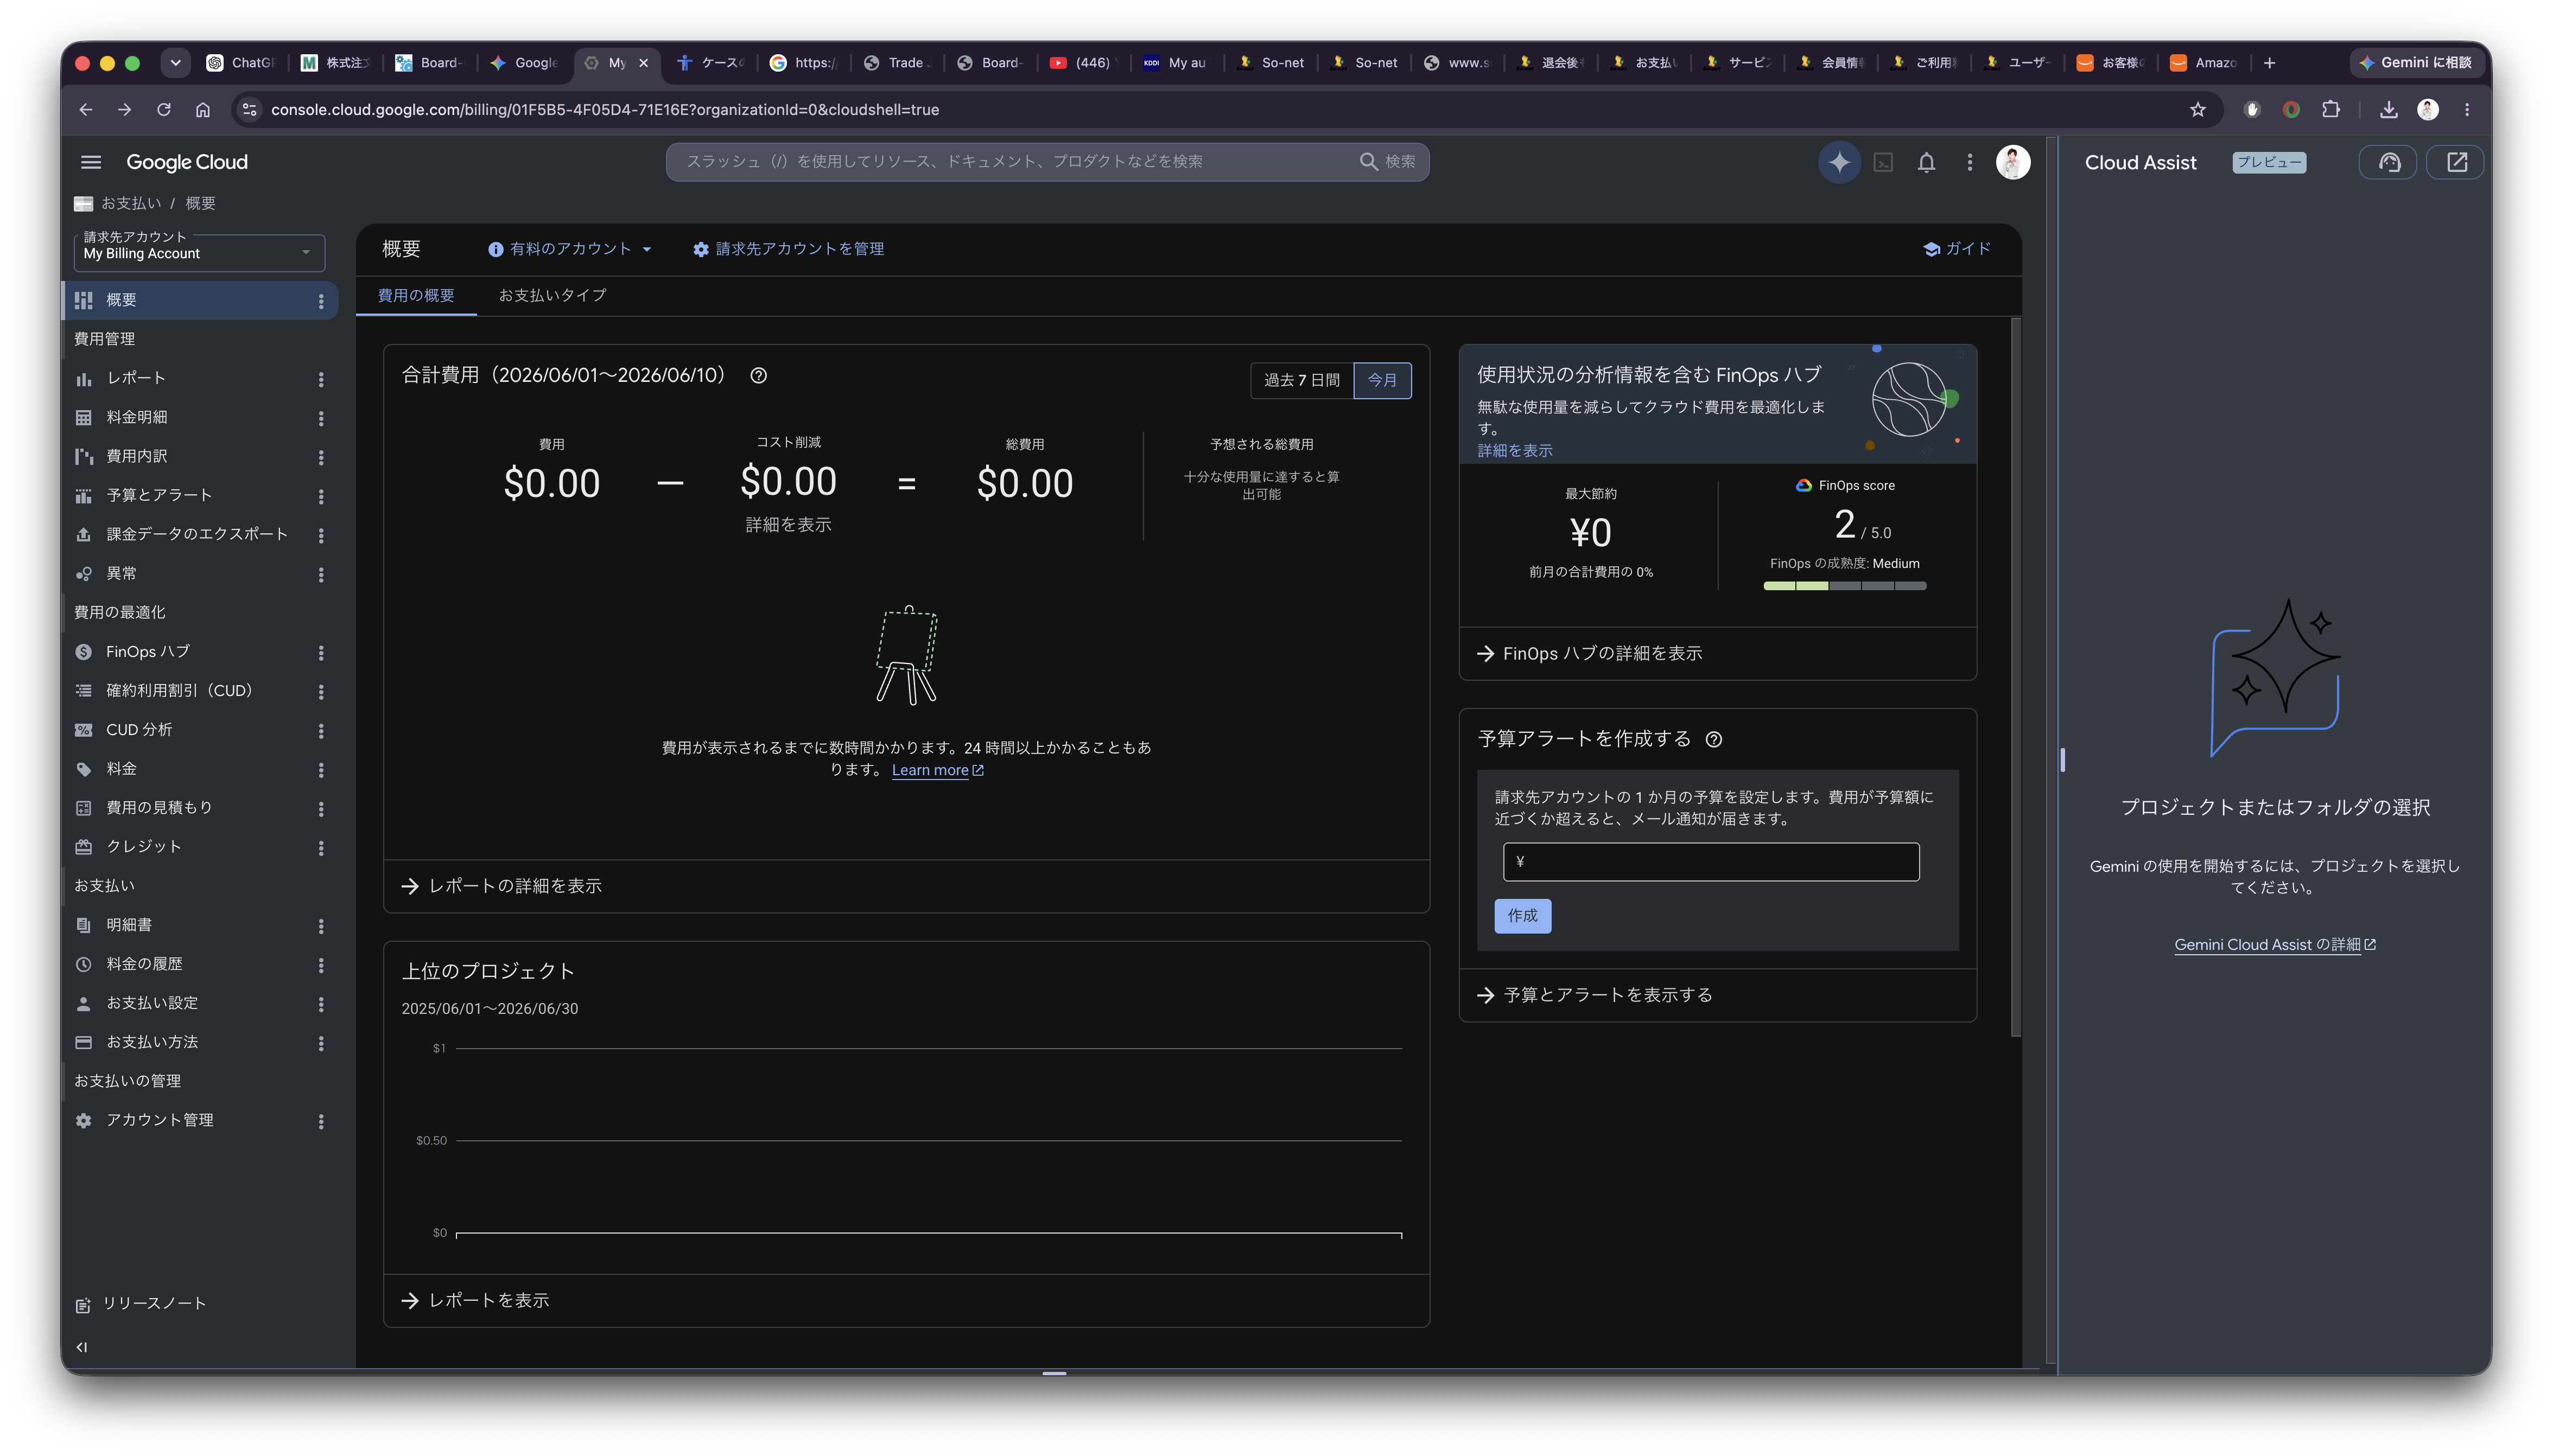The image size is (2553, 1456).
Task: Click the help icon next to 合計費用
Action: pyautogui.click(x=758, y=375)
